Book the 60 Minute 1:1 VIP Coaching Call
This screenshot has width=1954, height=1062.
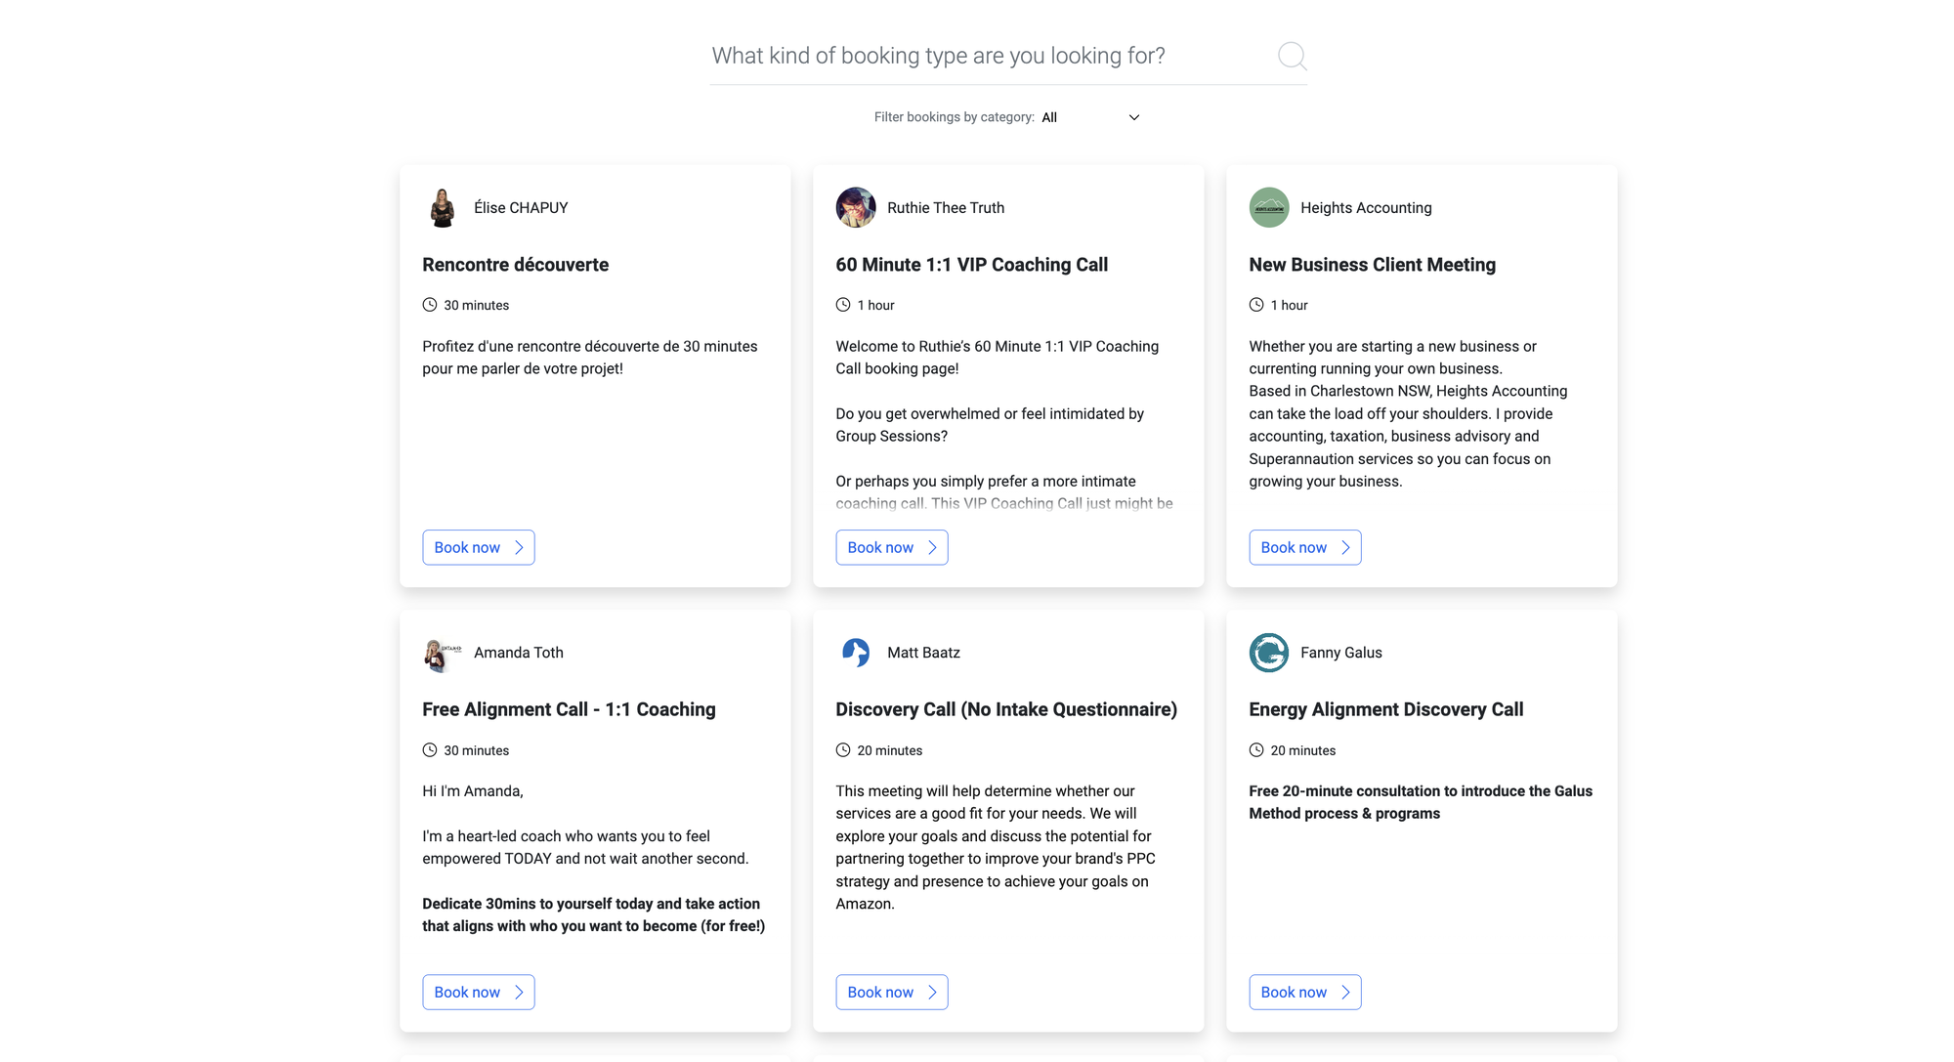tap(892, 547)
